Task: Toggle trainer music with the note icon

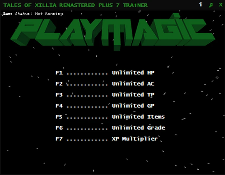Action: [x=211, y=5]
